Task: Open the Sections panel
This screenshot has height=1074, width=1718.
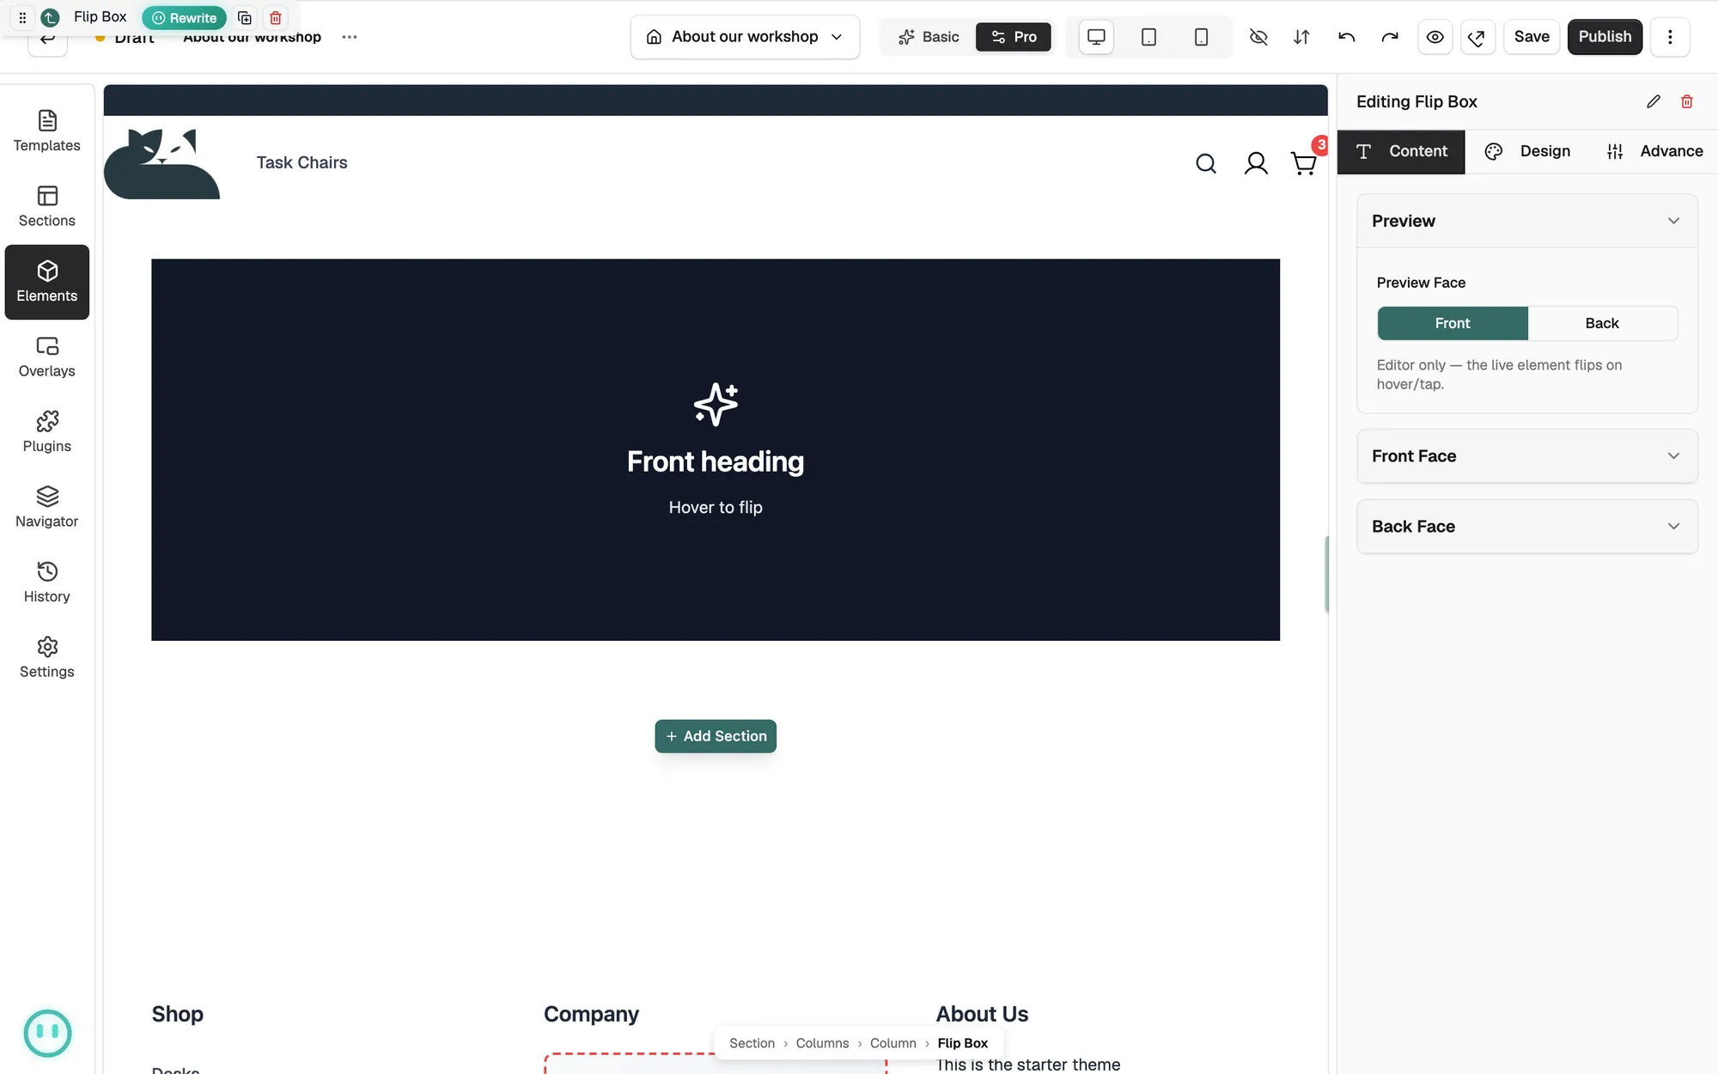Action: pos(47,207)
